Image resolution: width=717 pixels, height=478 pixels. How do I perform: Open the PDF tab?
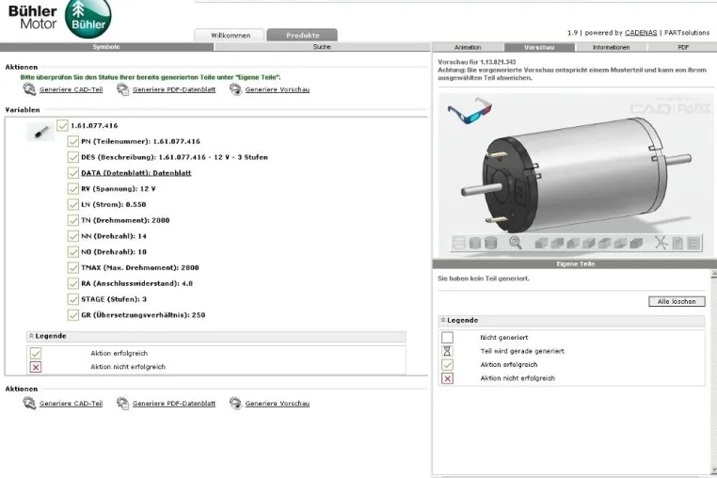683,47
